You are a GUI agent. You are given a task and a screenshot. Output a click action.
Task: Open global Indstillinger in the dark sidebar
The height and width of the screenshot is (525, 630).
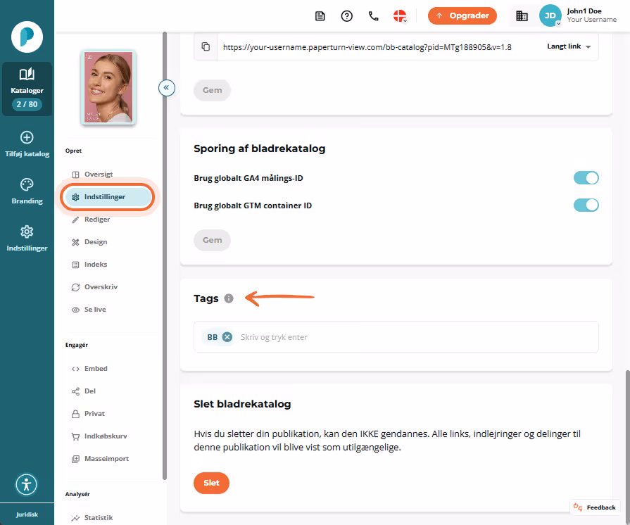(27, 239)
